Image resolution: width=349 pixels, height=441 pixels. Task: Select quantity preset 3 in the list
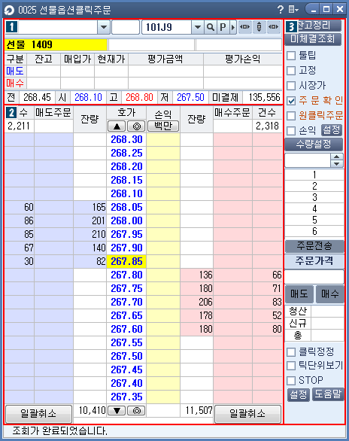pyautogui.click(x=314, y=197)
